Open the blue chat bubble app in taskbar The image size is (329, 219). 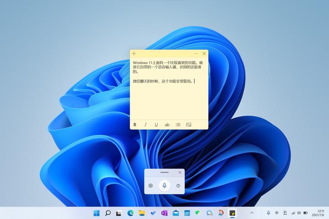pyautogui.click(x=209, y=213)
